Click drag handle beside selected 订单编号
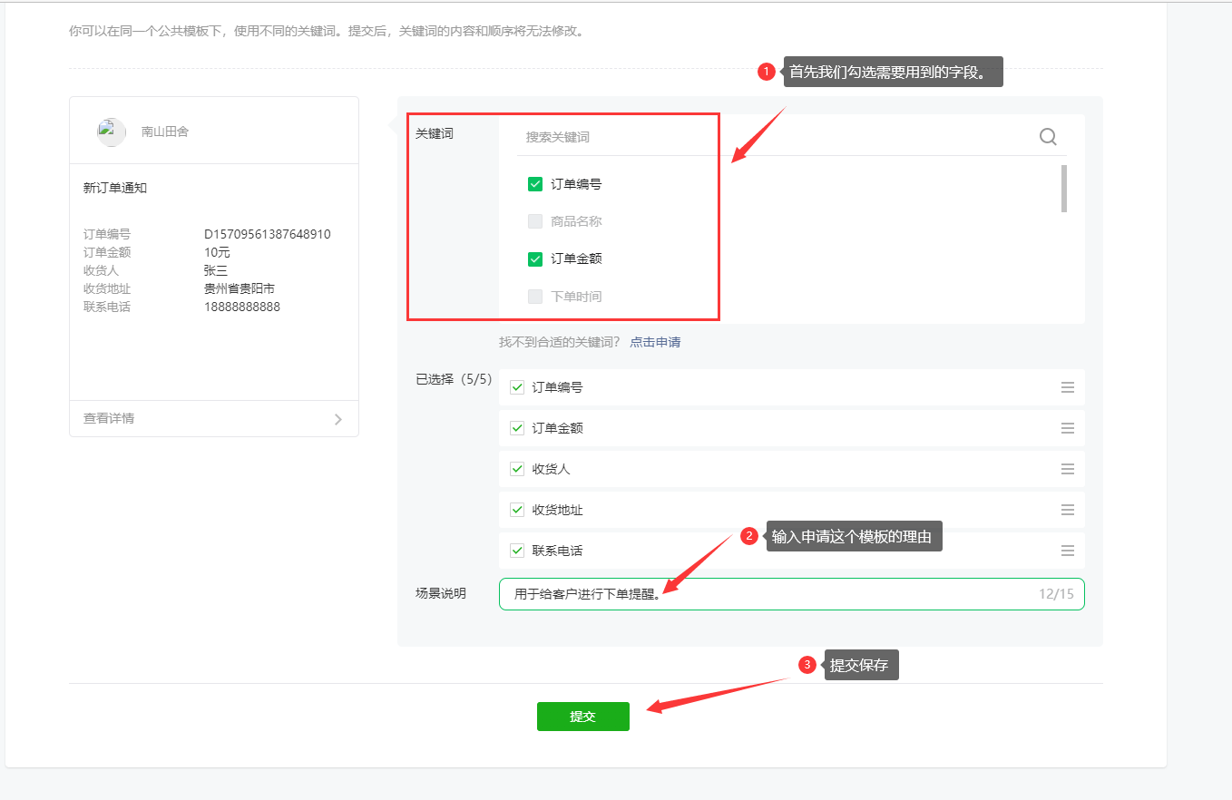 point(1067,387)
